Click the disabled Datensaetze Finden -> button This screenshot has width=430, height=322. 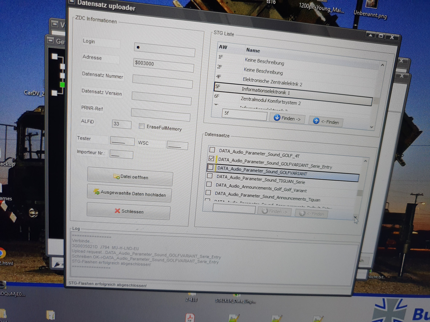tap(274, 211)
